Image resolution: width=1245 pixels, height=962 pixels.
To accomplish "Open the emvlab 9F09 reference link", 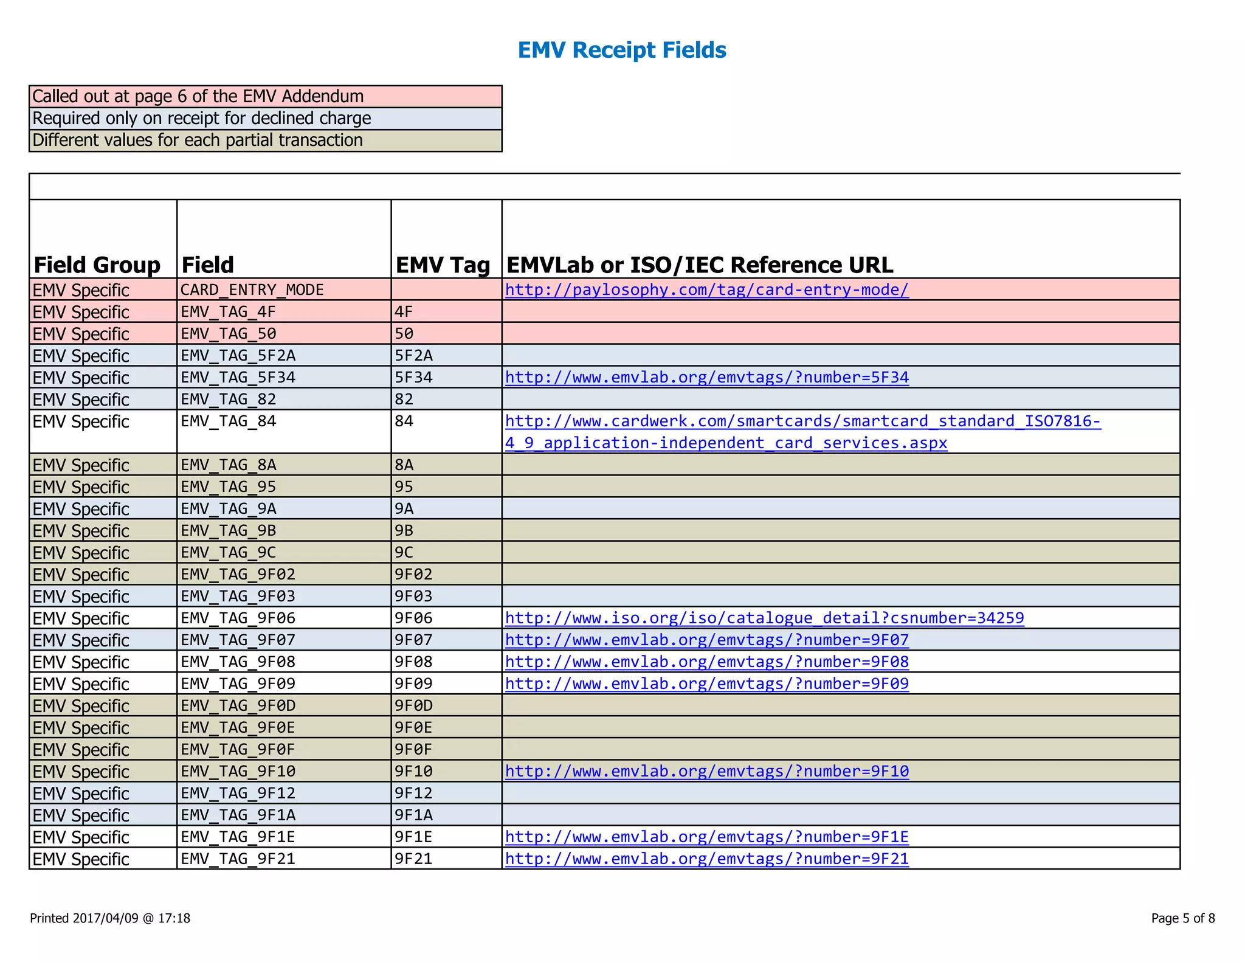I will click(x=706, y=683).
